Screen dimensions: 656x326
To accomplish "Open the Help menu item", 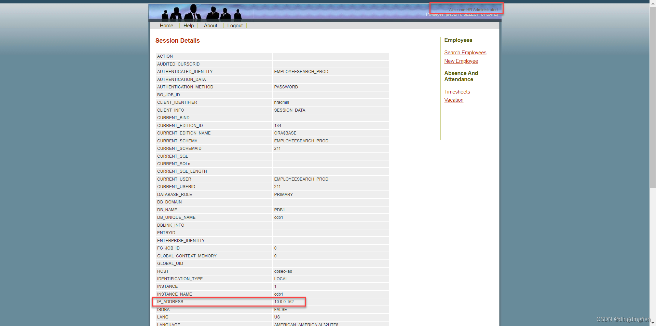I will [188, 26].
